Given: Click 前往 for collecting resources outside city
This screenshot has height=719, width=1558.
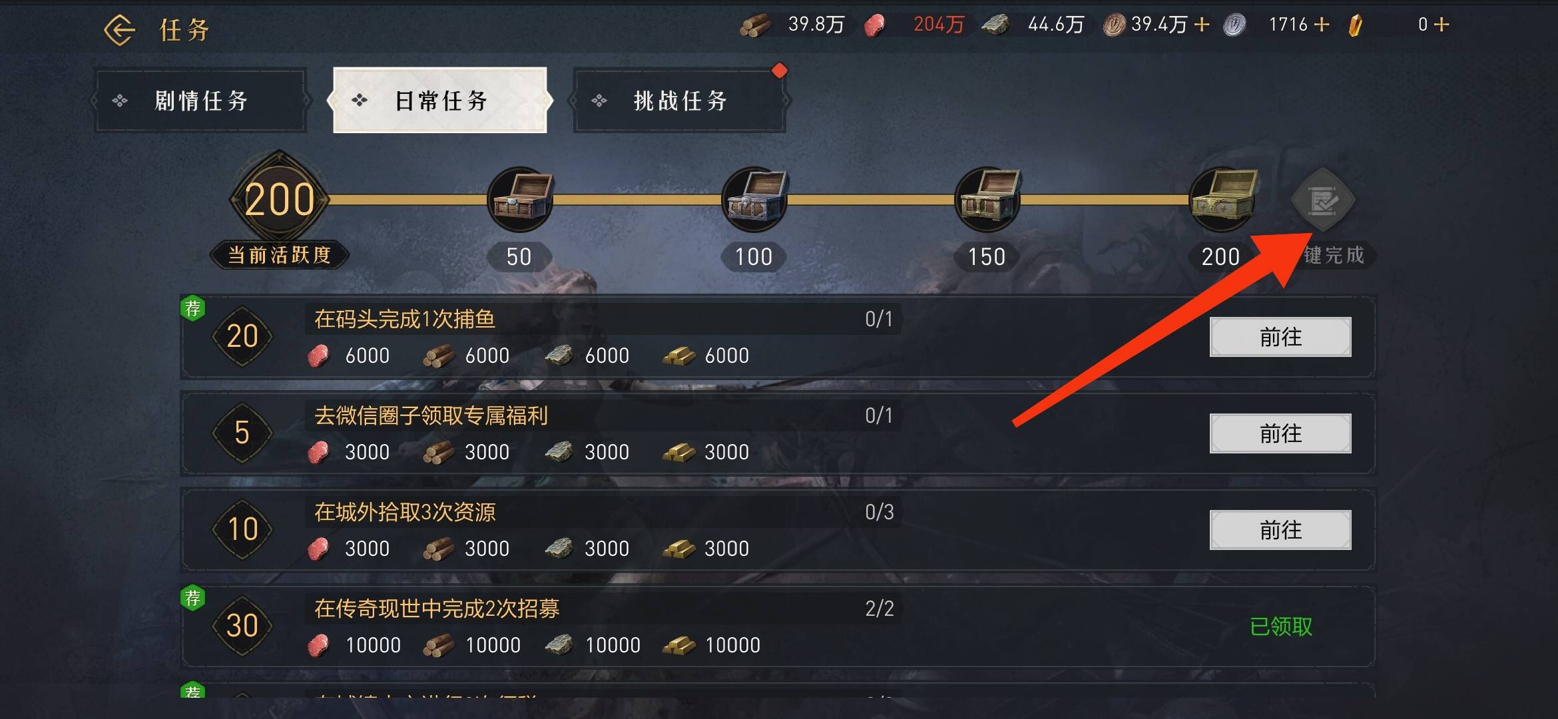Looking at the screenshot, I should point(1280,530).
